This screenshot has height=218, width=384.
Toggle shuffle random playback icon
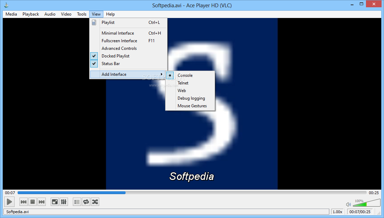click(x=95, y=202)
